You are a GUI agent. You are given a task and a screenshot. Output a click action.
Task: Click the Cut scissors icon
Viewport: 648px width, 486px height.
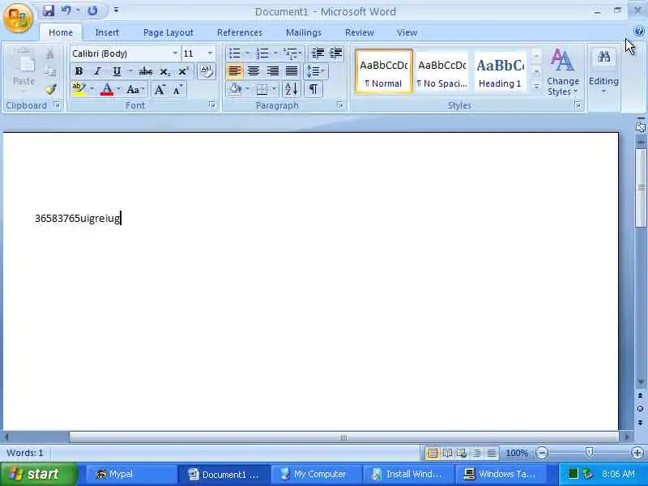pyautogui.click(x=50, y=53)
